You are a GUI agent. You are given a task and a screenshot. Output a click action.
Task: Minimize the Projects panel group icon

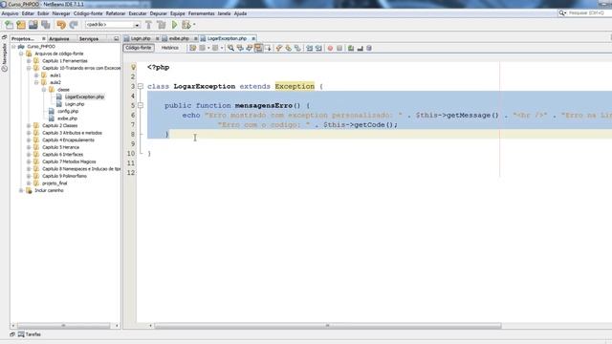tap(117, 38)
